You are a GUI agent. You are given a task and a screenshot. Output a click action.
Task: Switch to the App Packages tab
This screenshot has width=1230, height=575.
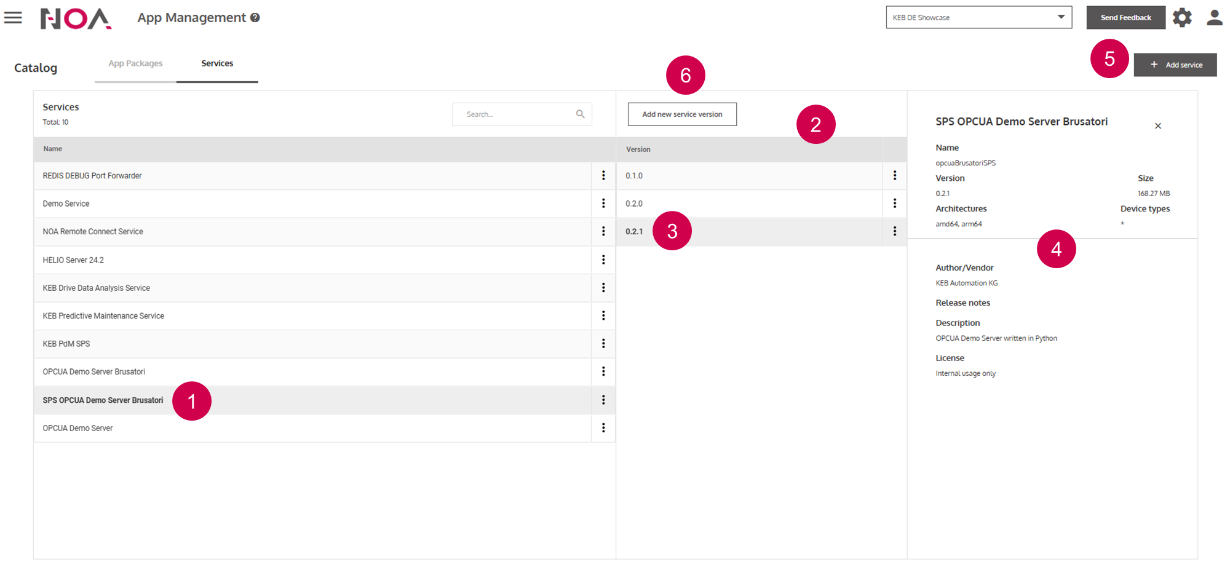(x=135, y=63)
